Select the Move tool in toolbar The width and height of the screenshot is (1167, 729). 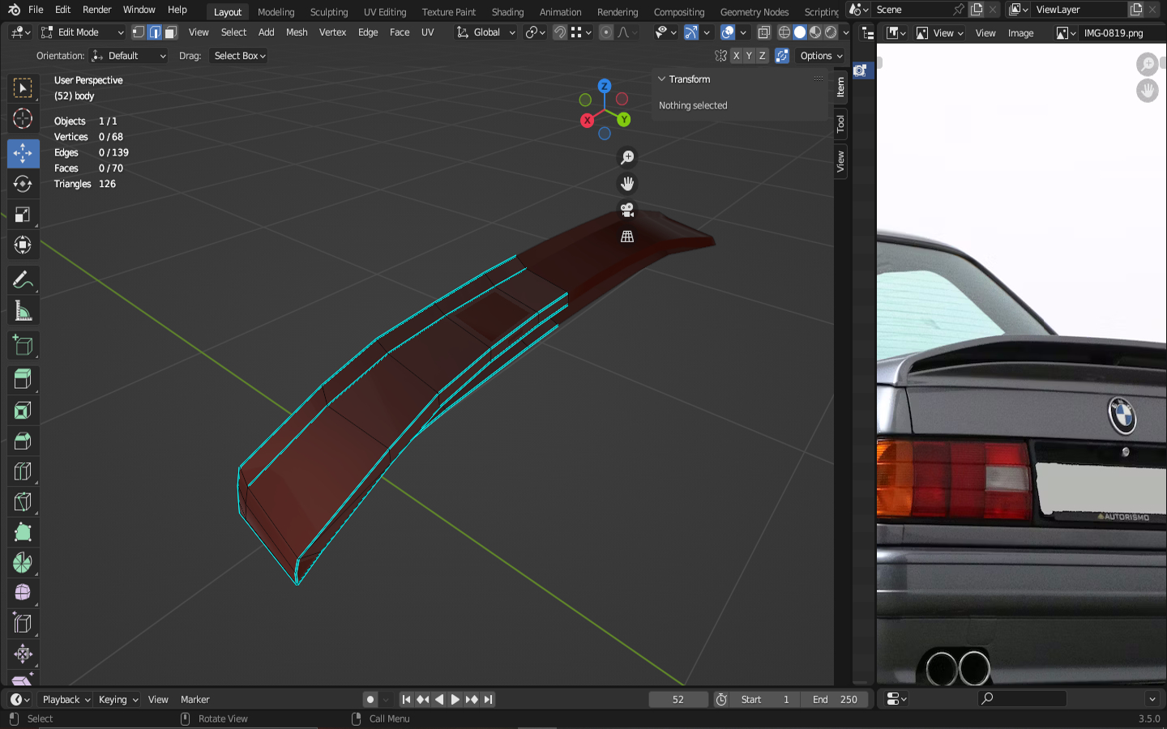pyautogui.click(x=23, y=153)
